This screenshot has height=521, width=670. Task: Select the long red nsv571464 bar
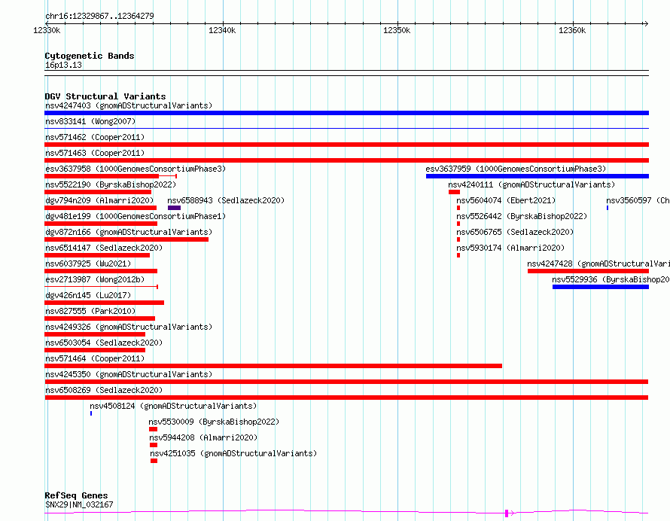pos(273,366)
